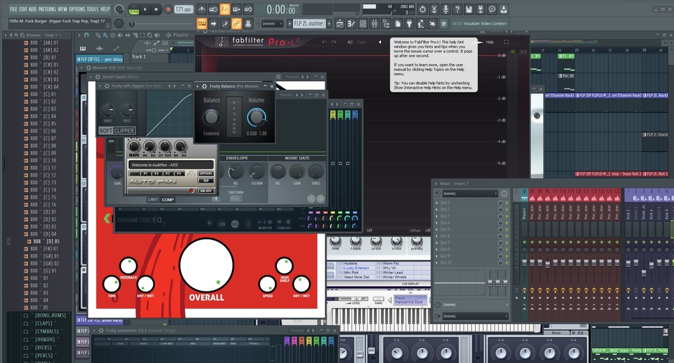674x363 pixels.
Task: Open the Visualizer Video Contest news link
Action: [x=480, y=23]
